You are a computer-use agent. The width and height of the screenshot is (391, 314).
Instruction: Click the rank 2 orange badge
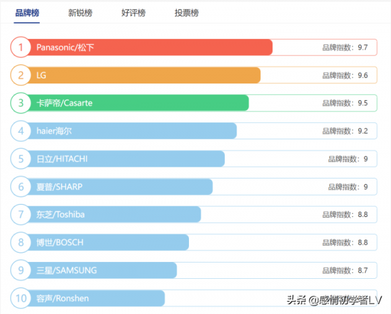pyautogui.click(x=21, y=76)
